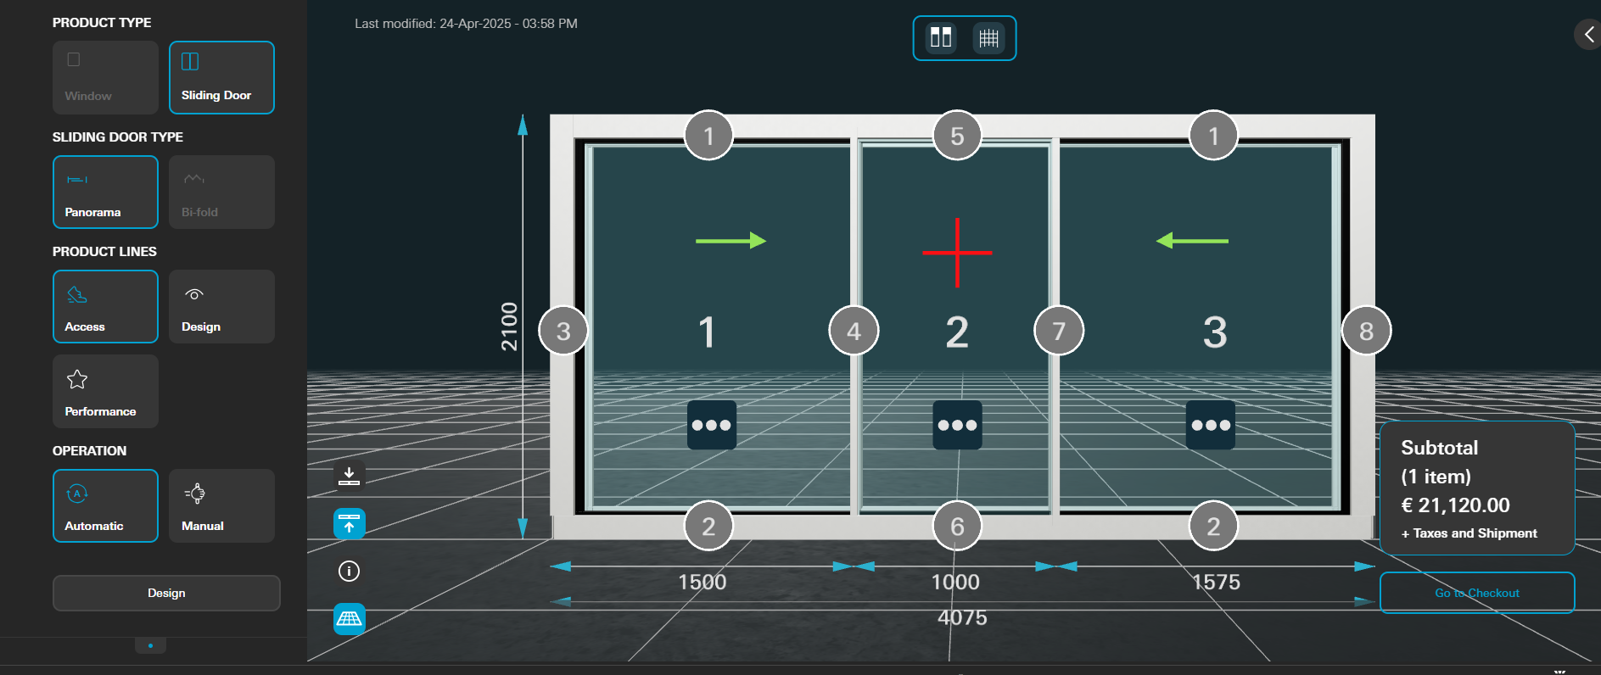Click the pagination dot below sidebar

pos(150,646)
